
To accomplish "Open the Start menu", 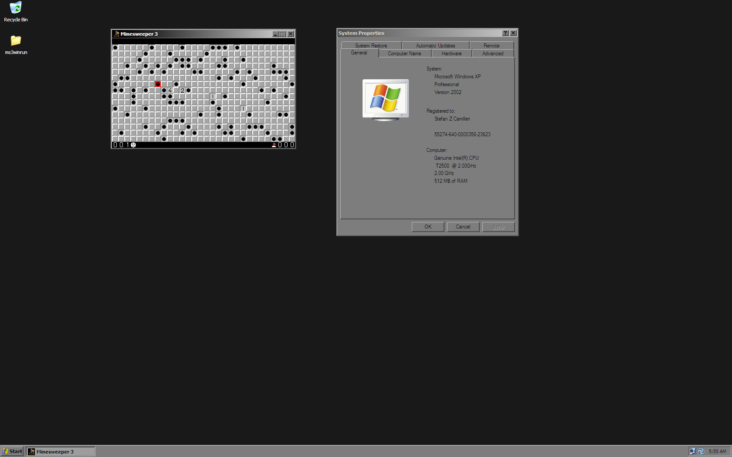I will pyautogui.click(x=12, y=451).
